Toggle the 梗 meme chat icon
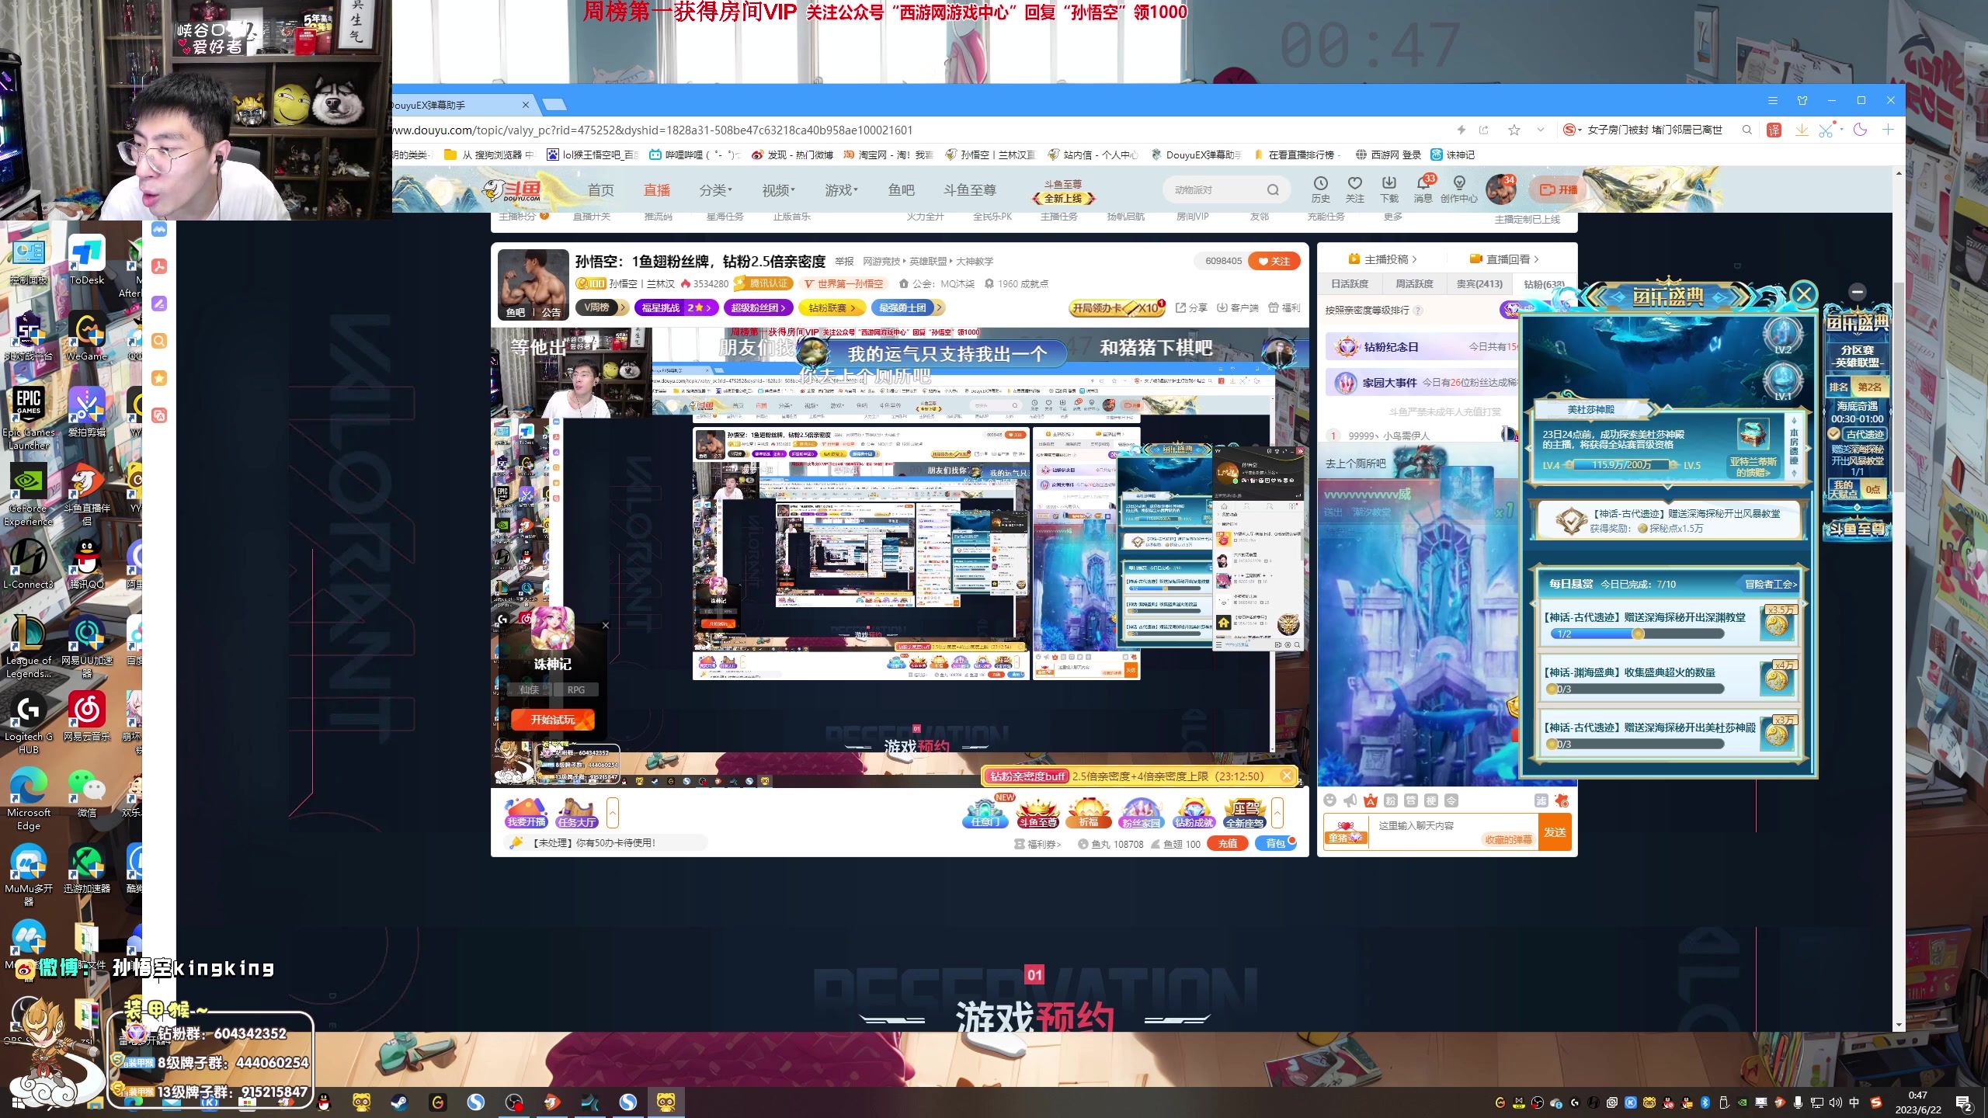 [x=1431, y=800]
